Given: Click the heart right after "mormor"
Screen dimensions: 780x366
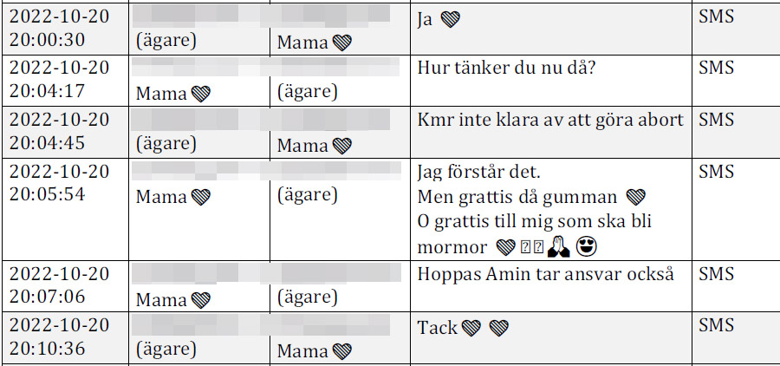Looking at the screenshot, I should (x=505, y=248).
